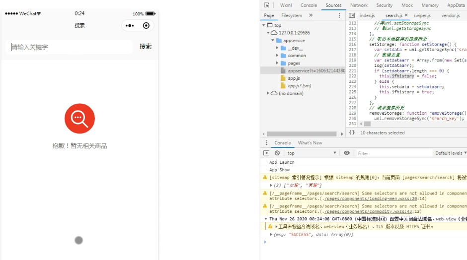Select the inspect element picker icon
The image size is (467, 260).
267,5
